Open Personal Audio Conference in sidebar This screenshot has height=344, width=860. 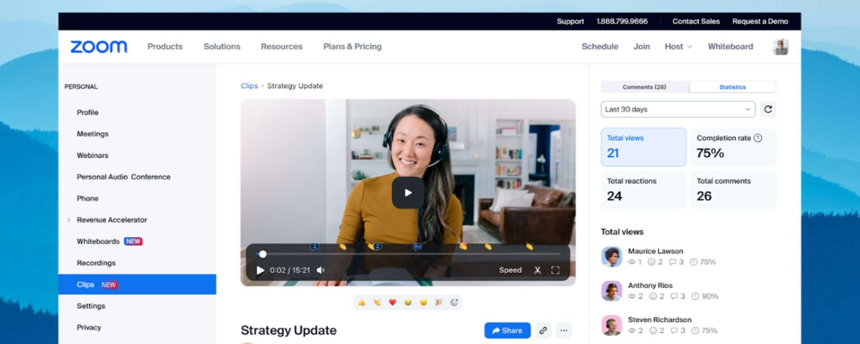(124, 177)
